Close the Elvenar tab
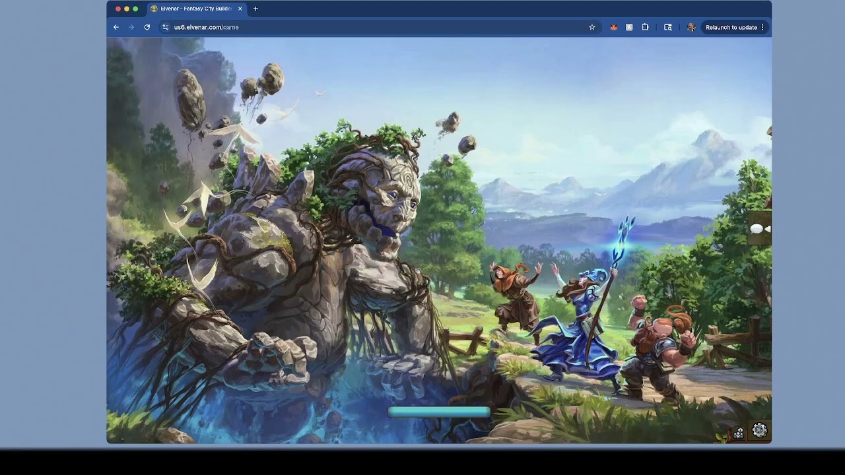Screen dimensions: 845x475 point(240,9)
